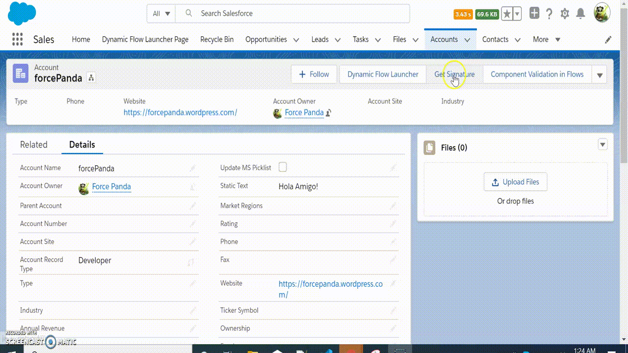Open Component Validation in Flows action
This screenshot has width=628, height=353.
[537, 75]
